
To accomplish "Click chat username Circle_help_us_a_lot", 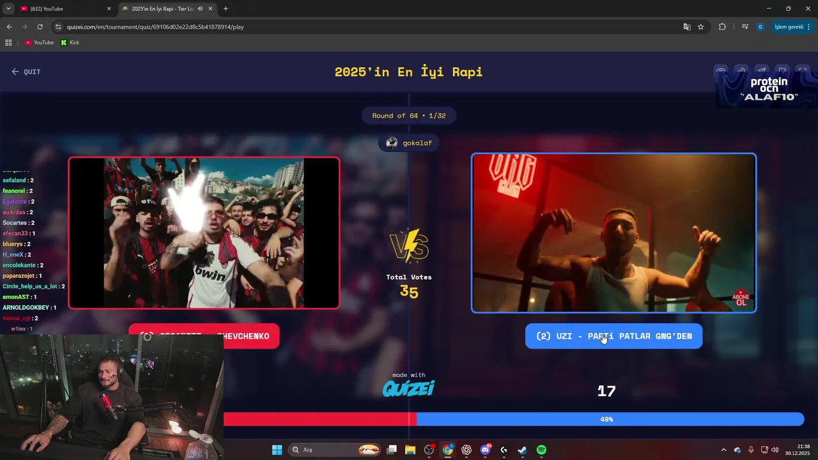I will pos(30,286).
